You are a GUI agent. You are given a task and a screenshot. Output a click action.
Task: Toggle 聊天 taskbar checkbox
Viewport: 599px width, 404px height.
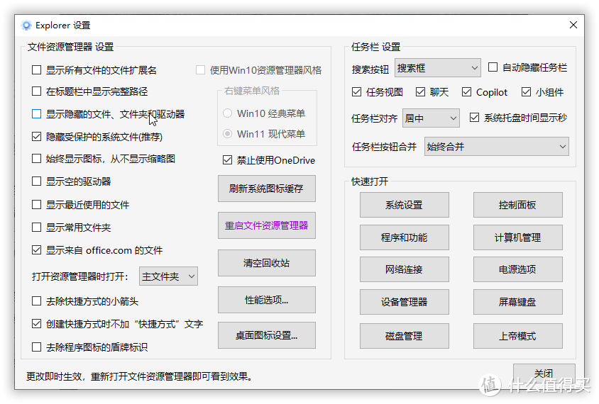(x=421, y=92)
